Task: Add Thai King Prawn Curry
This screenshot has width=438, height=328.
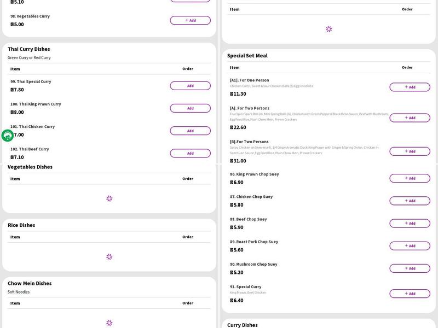Action: click(x=190, y=108)
